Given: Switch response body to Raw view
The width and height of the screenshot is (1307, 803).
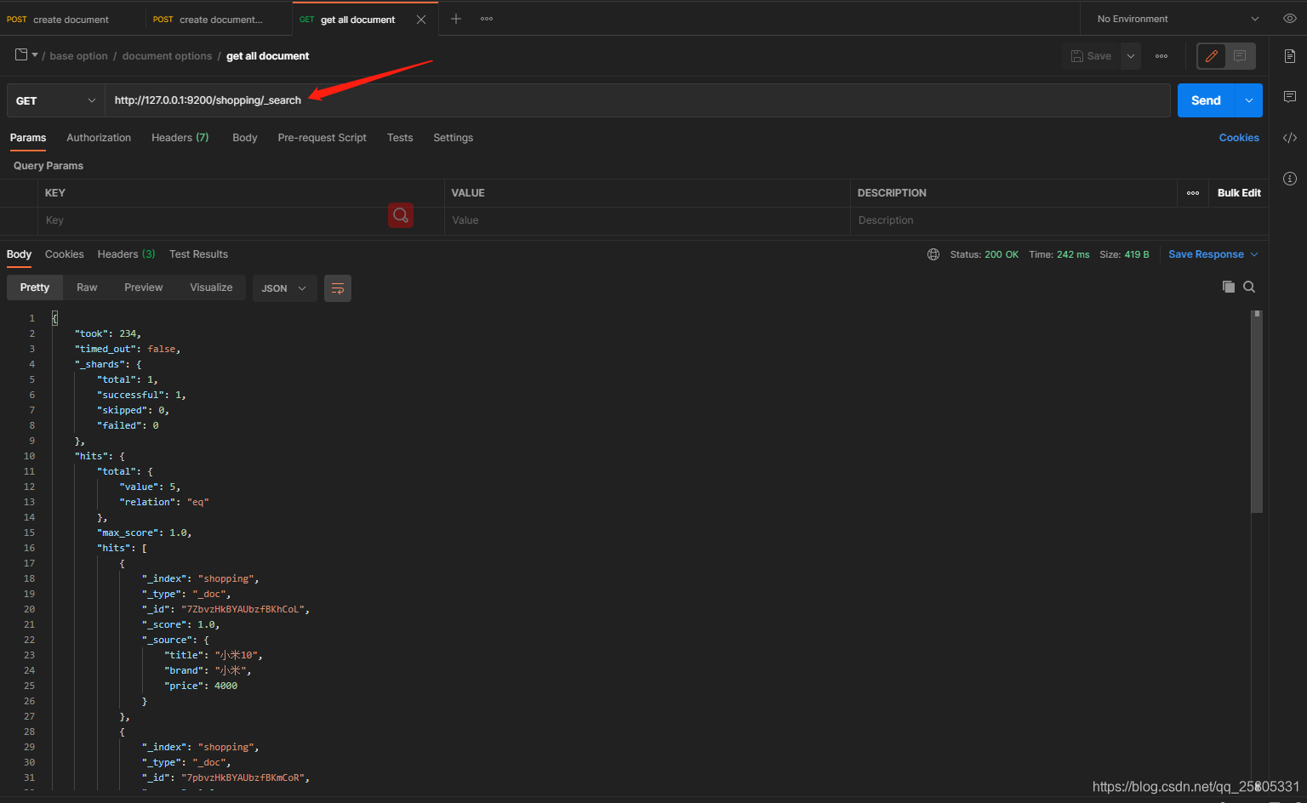Looking at the screenshot, I should [87, 287].
